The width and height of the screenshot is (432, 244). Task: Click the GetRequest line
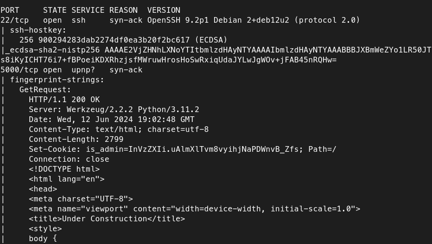click(x=45, y=89)
